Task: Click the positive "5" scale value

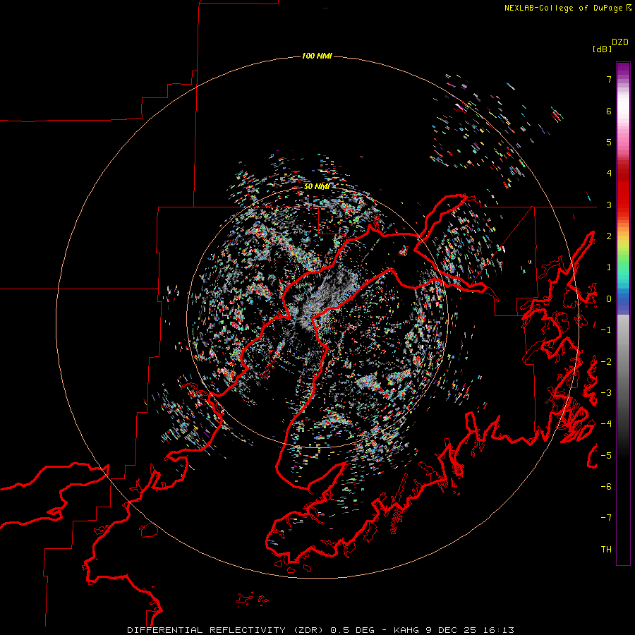Action: 609,142
